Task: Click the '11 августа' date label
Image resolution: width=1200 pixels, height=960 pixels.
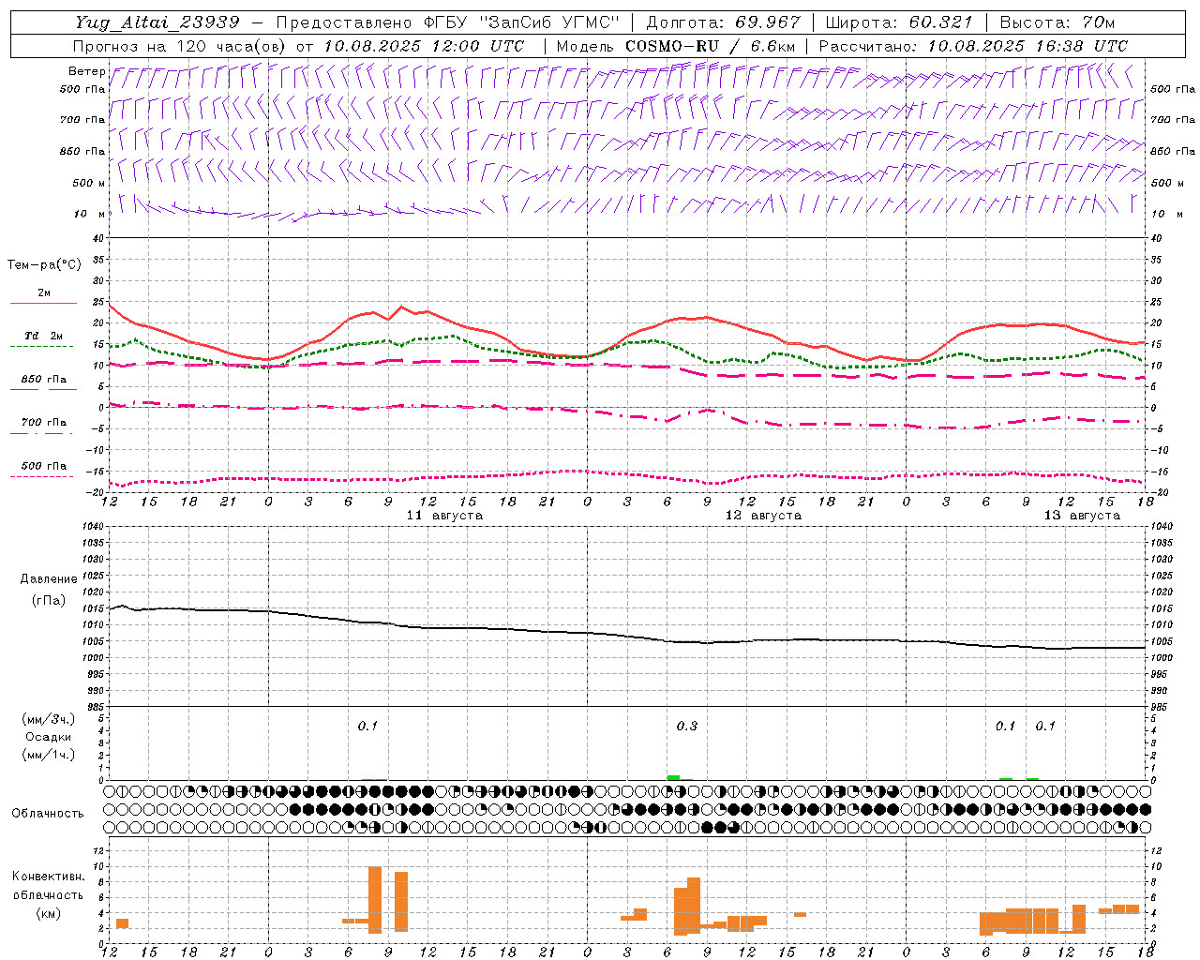Action: click(444, 516)
